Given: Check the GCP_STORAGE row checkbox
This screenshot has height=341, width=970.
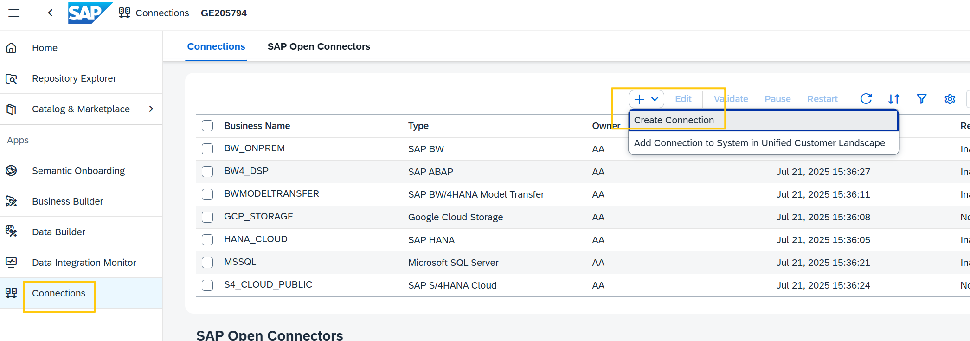Looking at the screenshot, I should coord(207,217).
